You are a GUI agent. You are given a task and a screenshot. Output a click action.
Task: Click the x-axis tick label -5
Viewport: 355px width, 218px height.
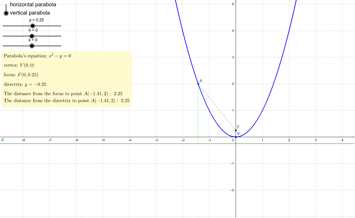pyautogui.click(x=103, y=140)
